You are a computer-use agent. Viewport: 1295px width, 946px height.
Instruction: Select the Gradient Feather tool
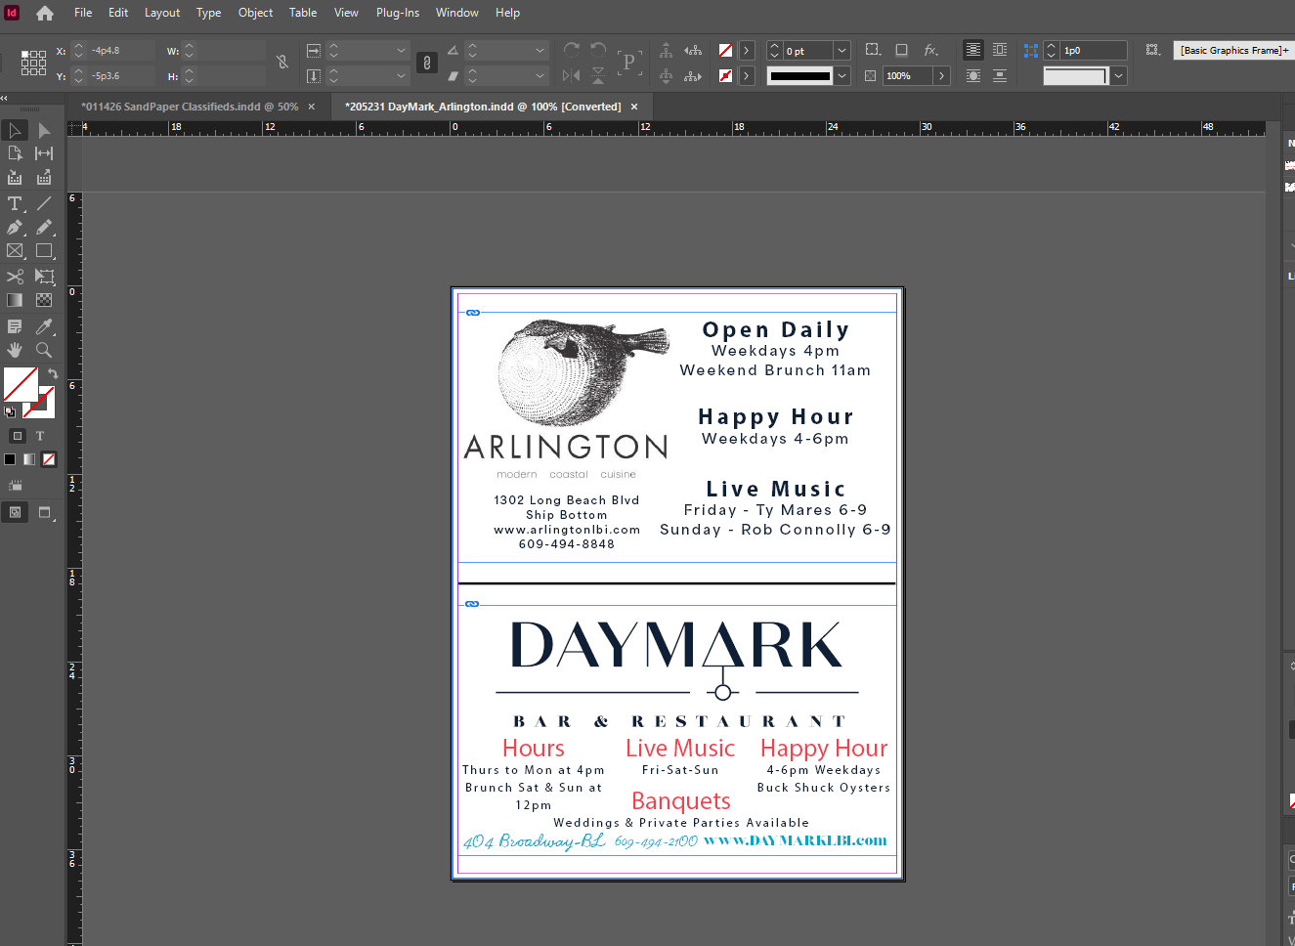tap(44, 300)
